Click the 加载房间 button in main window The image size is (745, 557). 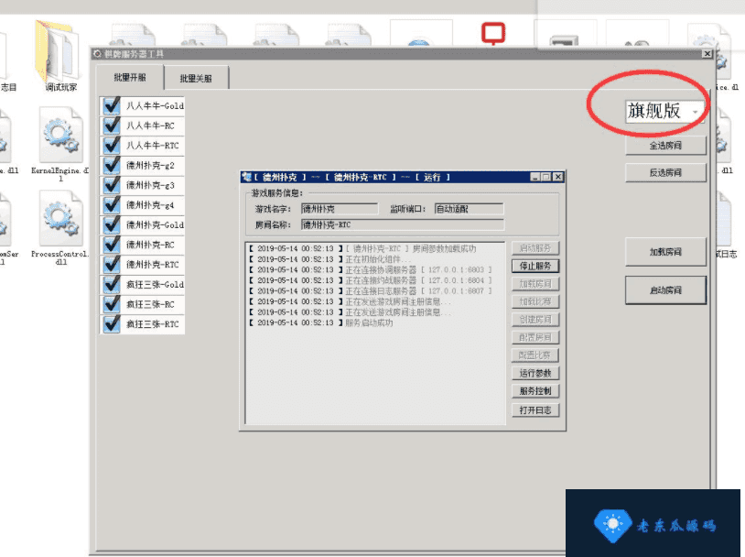pyautogui.click(x=665, y=252)
